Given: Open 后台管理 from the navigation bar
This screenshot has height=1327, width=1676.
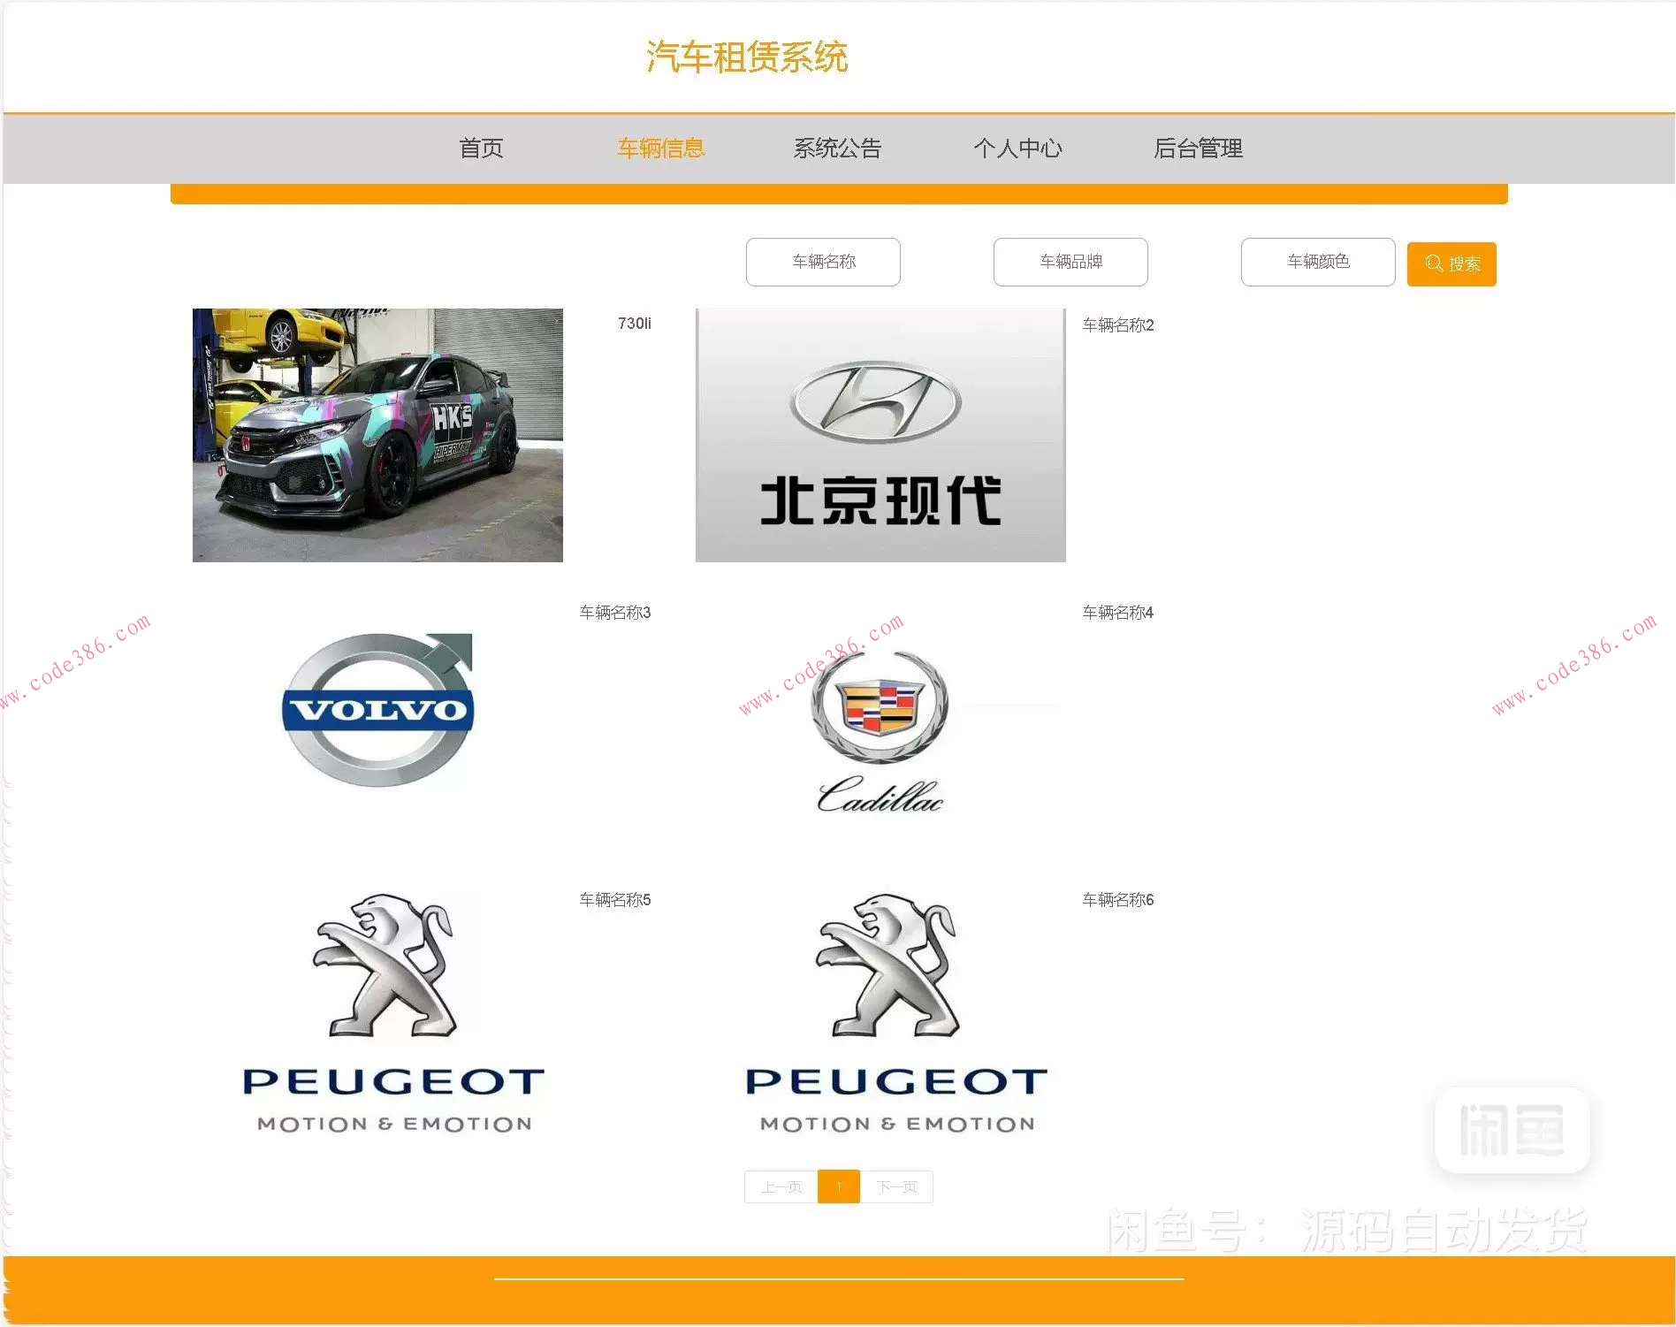Looking at the screenshot, I should [x=1199, y=149].
